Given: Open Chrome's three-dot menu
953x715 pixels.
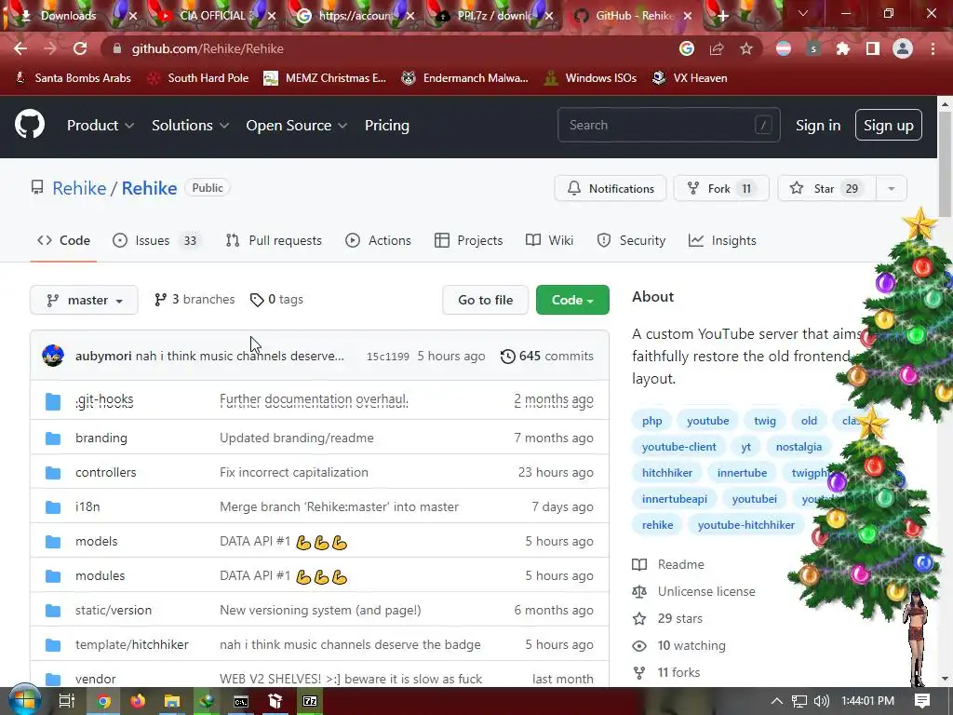Looking at the screenshot, I should 933,48.
